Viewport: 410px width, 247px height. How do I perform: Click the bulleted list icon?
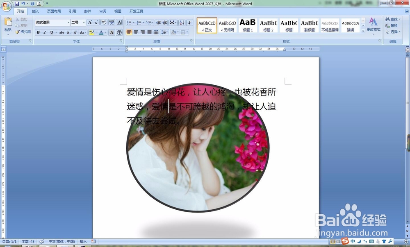tap(130, 23)
